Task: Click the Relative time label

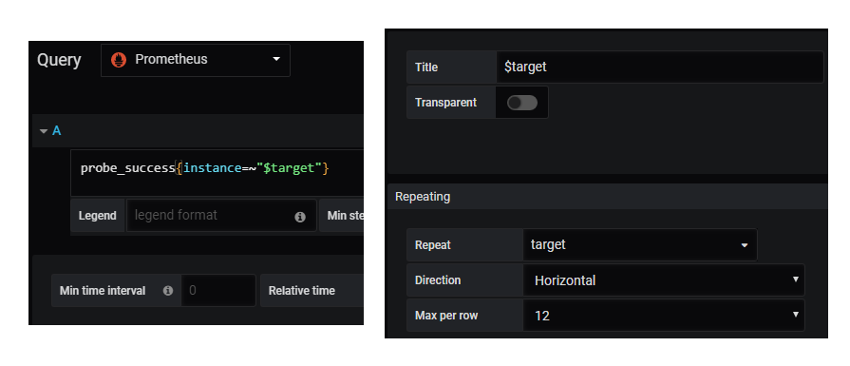Action: click(x=301, y=291)
